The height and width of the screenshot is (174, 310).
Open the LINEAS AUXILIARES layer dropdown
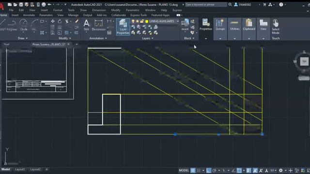[178, 21]
